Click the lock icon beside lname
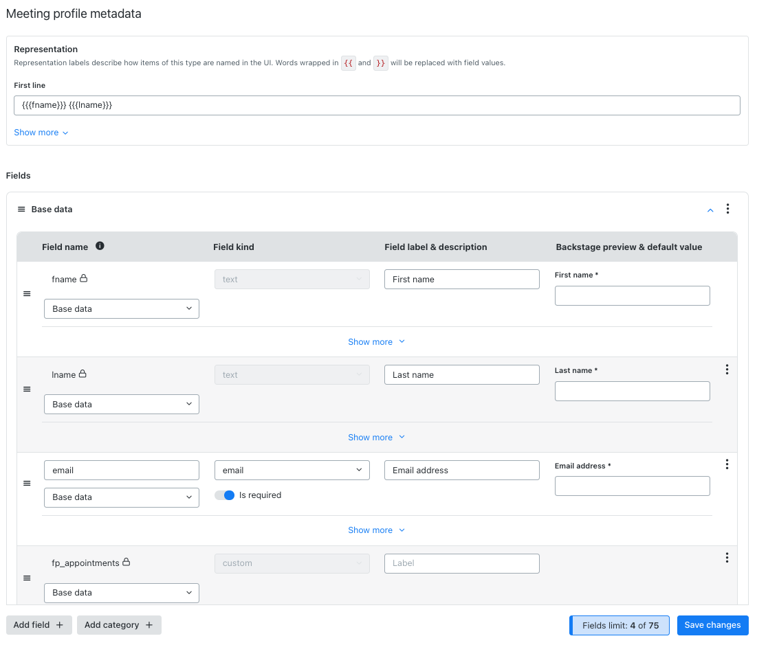 (83, 374)
